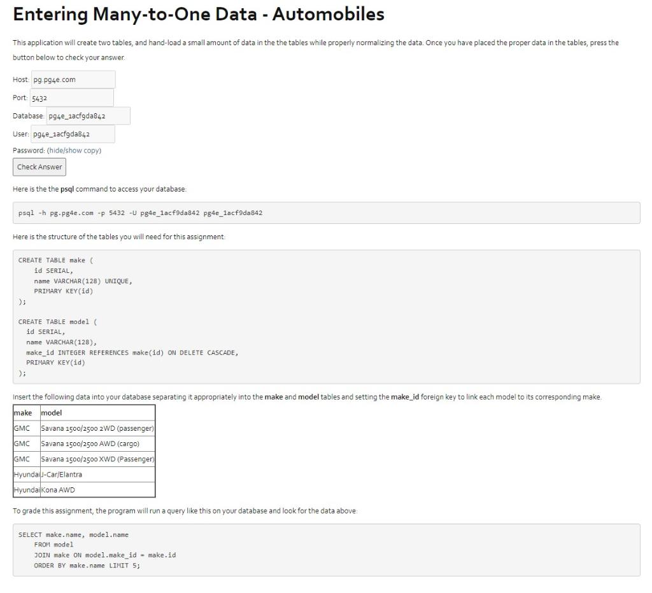Select the grading SELECT query block

[326, 550]
